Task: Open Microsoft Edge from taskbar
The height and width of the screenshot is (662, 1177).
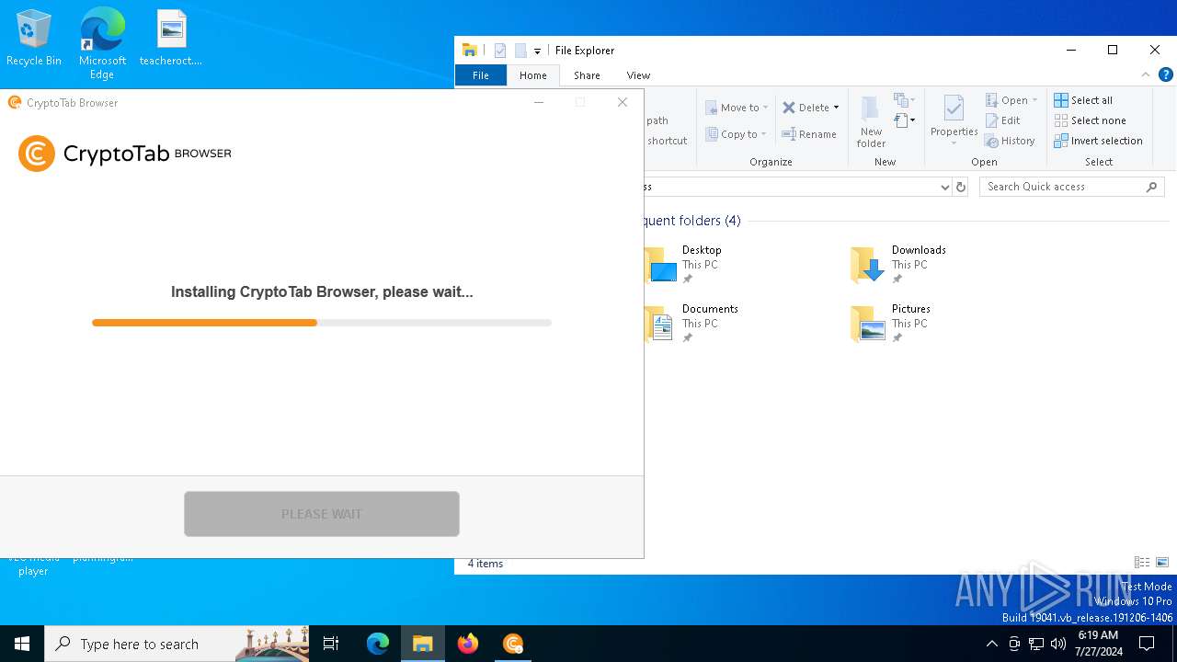Action: pyautogui.click(x=378, y=644)
